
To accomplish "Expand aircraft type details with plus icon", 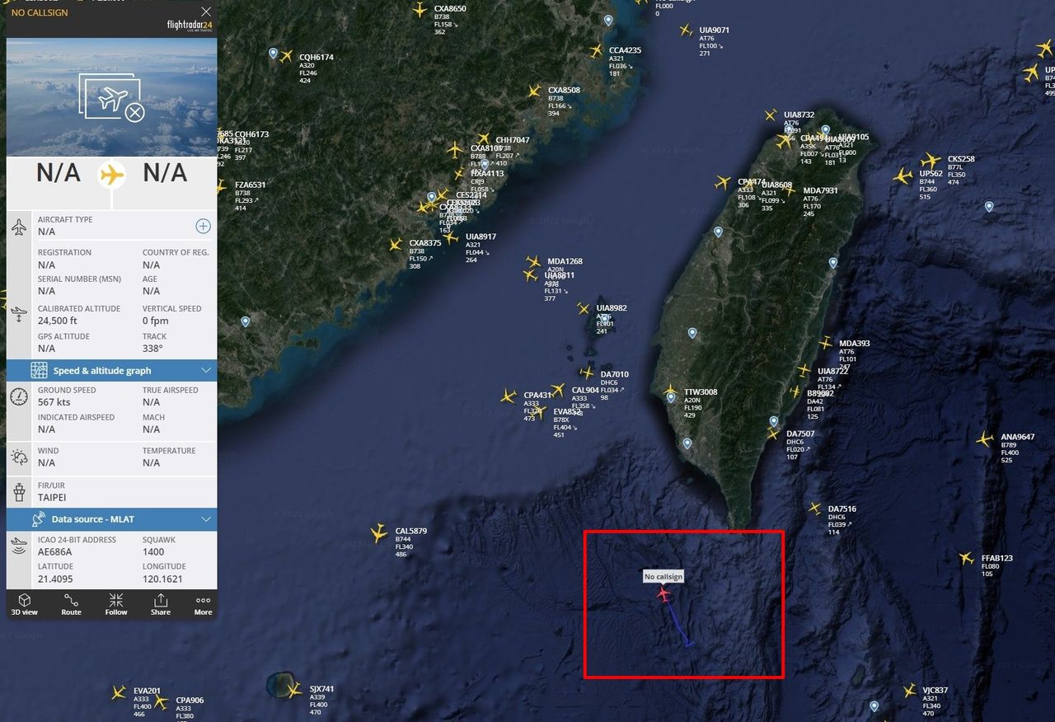I will 203,226.
